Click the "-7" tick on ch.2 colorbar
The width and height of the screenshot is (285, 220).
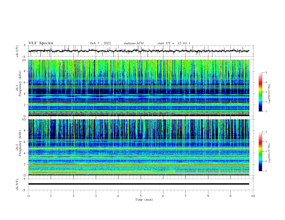[x=266, y=171]
